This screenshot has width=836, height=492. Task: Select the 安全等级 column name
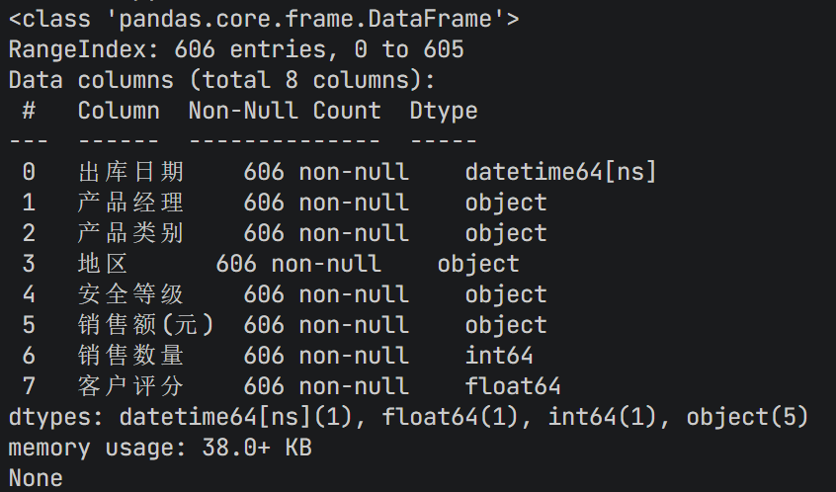[x=131, y=294]
